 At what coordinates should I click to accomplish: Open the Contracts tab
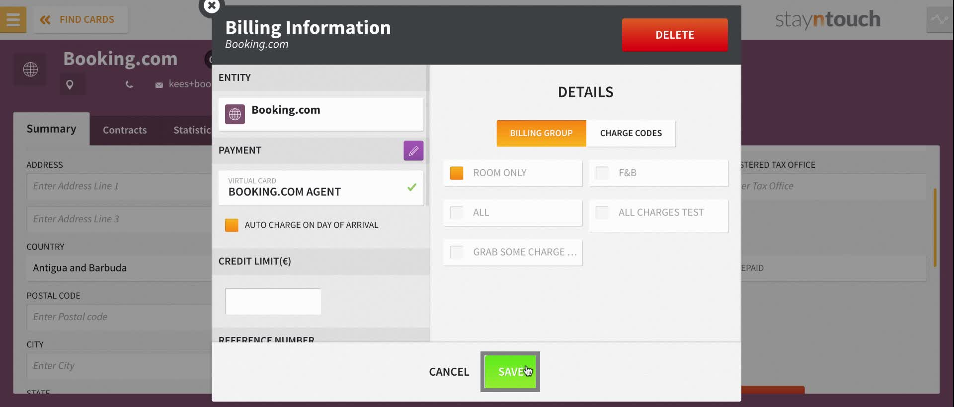[125, 131]
